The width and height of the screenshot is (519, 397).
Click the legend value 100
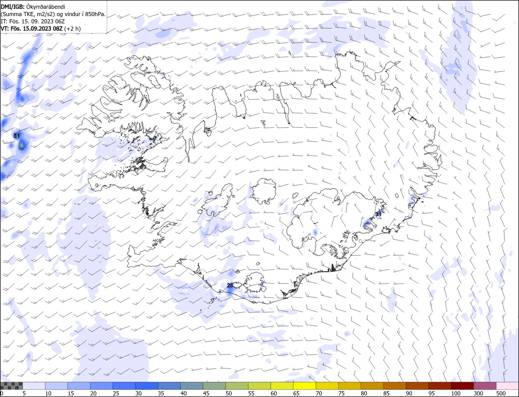coord(456,393)
